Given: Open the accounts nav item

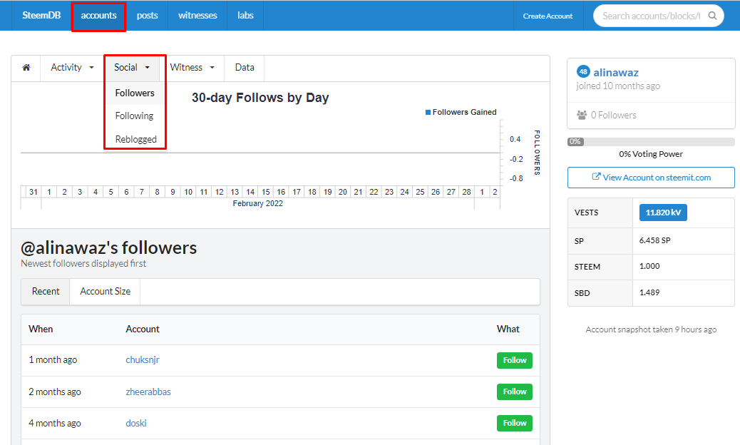Looking at the screenshot, I should 98,16.
